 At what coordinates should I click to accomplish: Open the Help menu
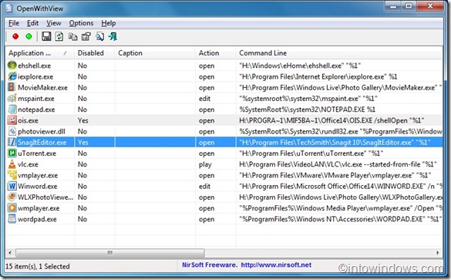click(x=109, y=23)
